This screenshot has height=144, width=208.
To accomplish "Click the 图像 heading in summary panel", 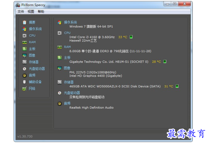I will (x=67, y=68).
